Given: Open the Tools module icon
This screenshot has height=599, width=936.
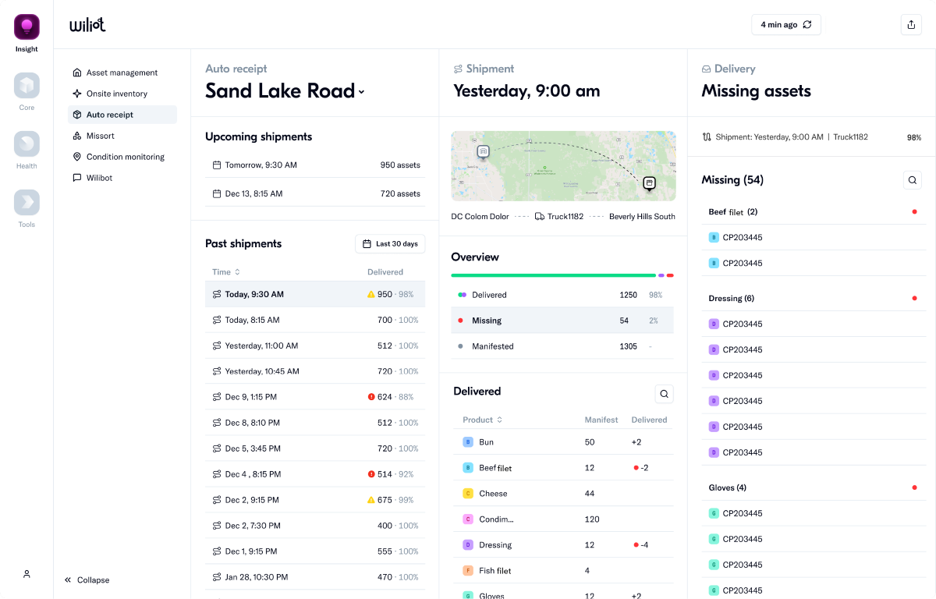Looking at the screenshot, I should pyautogui.click(x=27, y=203).
